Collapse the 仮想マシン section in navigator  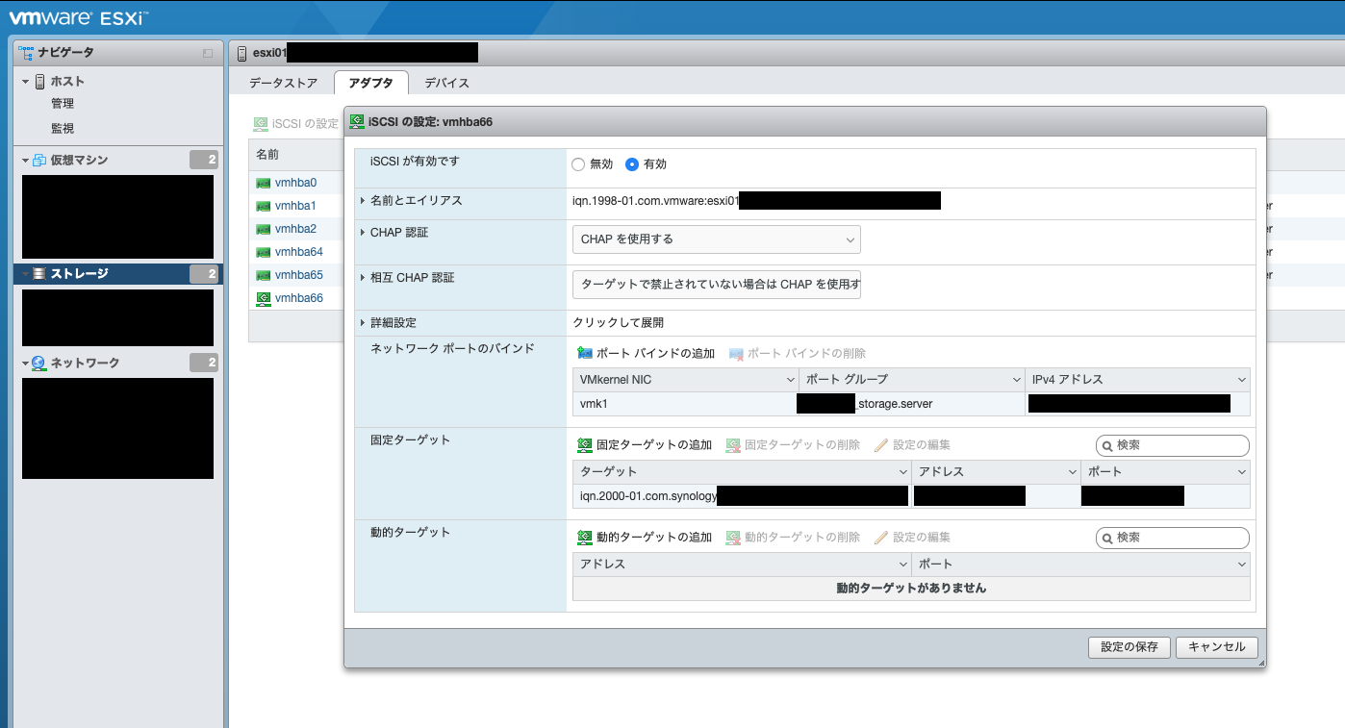(26, 161)
